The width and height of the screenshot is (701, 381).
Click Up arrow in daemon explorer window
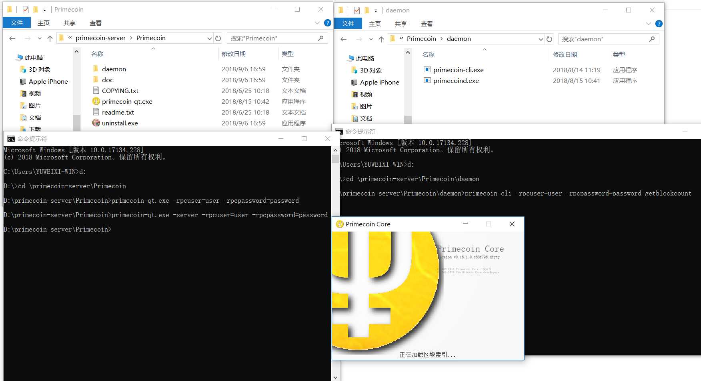pos(381,39)
